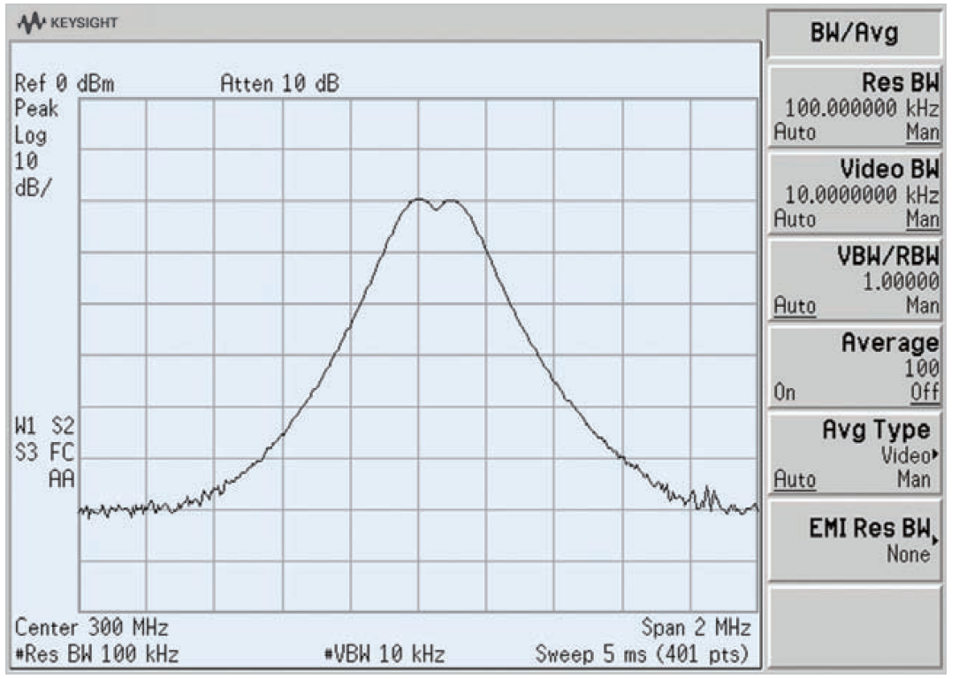The height and width of the screenshot is (679, 959).
Task: Click the EMI Res BW arrow indicator
Action: click(934, 540)
